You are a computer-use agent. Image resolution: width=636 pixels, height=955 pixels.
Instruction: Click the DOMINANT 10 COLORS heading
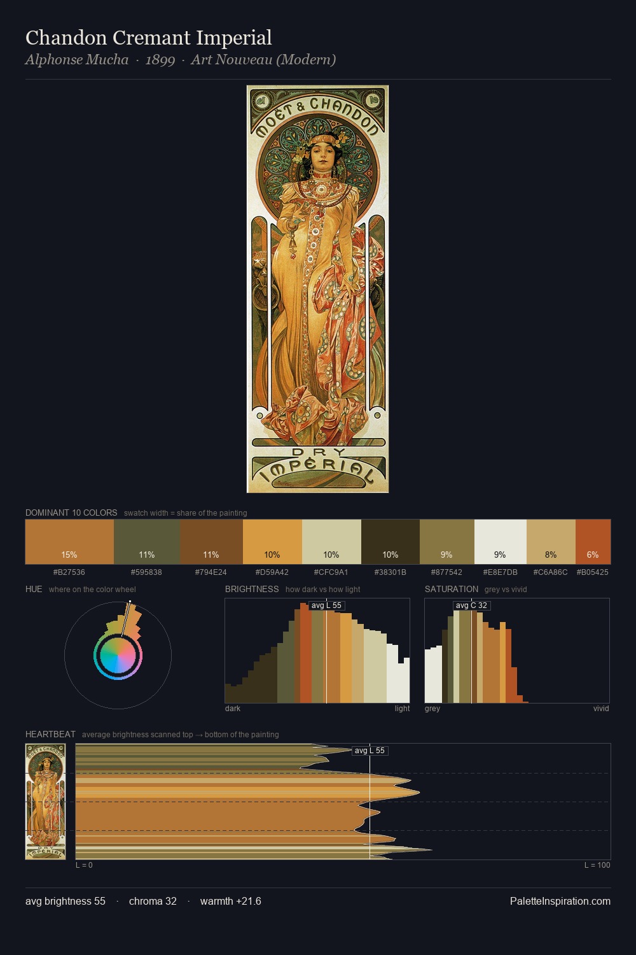click(71, 513)
